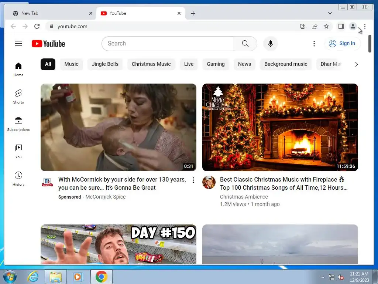Click the Sign in button
Screen dimensions: 378x284
[343, 44]
